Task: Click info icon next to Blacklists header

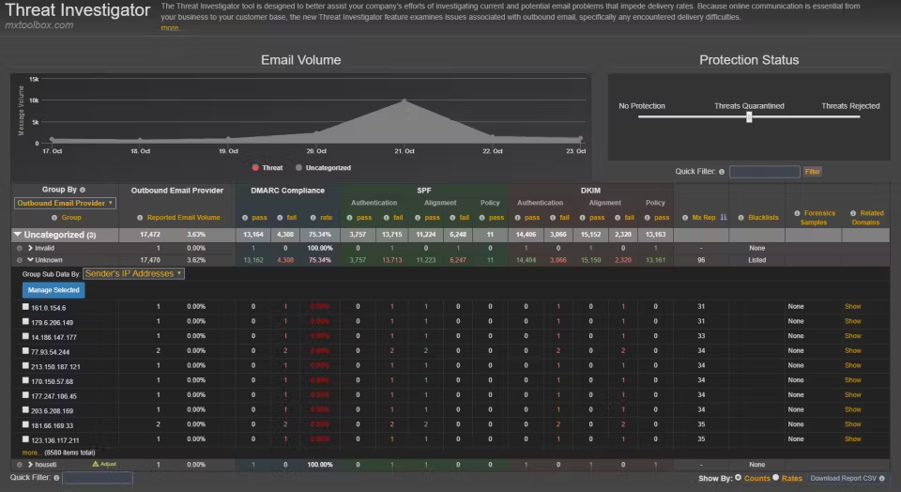Action: click(742, 217)
